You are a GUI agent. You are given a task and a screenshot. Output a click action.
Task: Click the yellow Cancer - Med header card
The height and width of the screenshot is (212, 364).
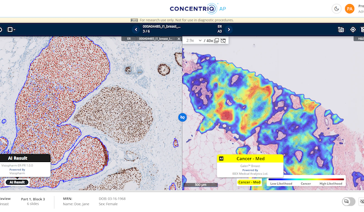pos(250,159)
